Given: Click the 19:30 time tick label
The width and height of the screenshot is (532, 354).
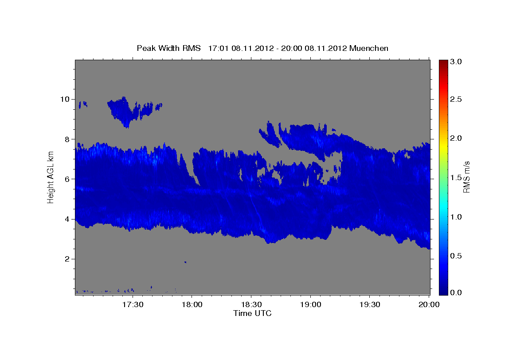Looking at the screenshot, I should coord(369,304).
